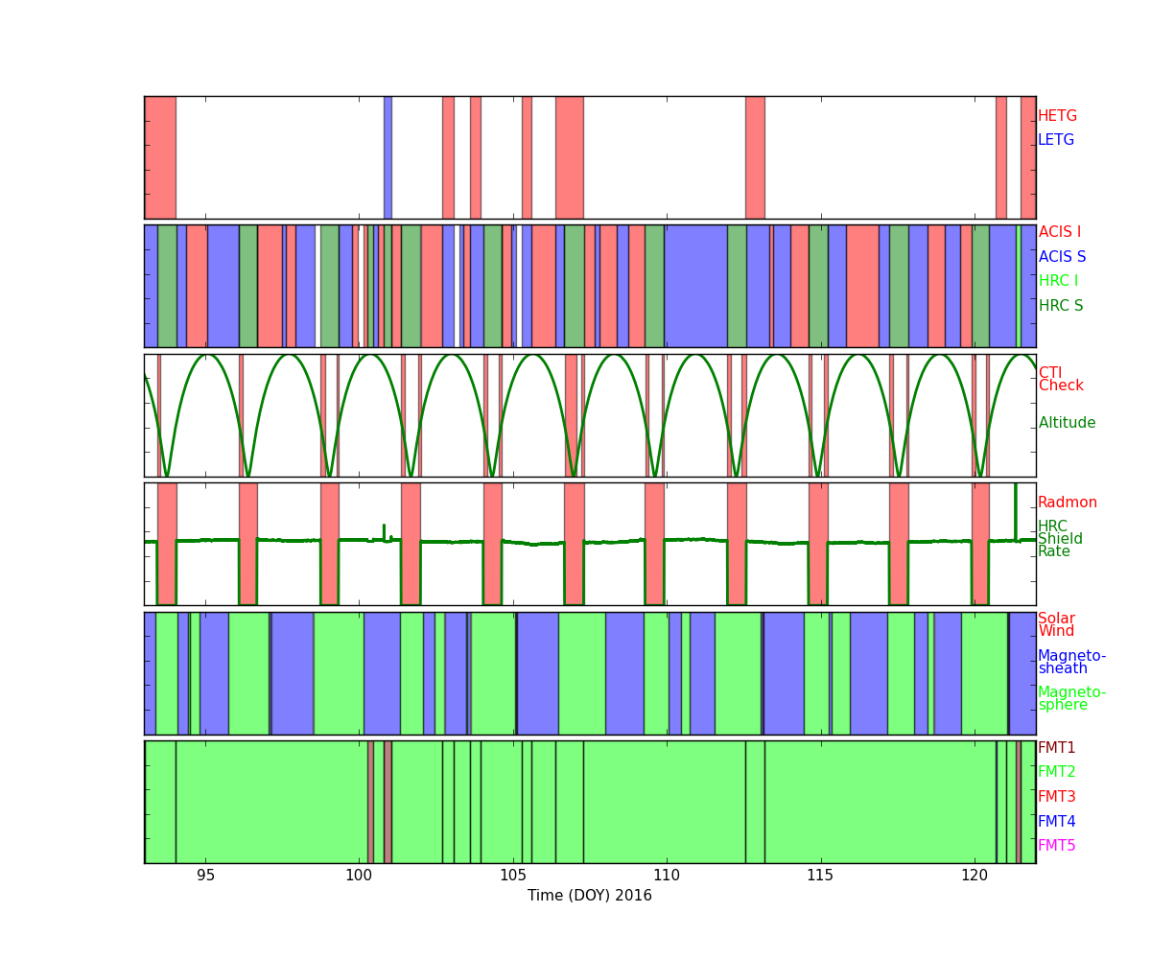This screenshot has width=1151, height=959.
Task: Click the Radmon legend label
Action: (x=1067, y=503)
